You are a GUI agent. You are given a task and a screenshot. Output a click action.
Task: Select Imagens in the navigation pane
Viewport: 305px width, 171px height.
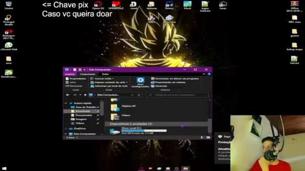[81, 119]
